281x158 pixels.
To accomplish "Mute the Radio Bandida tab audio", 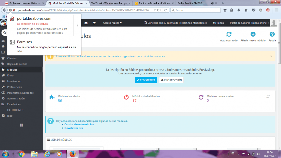I will (212, 3).
